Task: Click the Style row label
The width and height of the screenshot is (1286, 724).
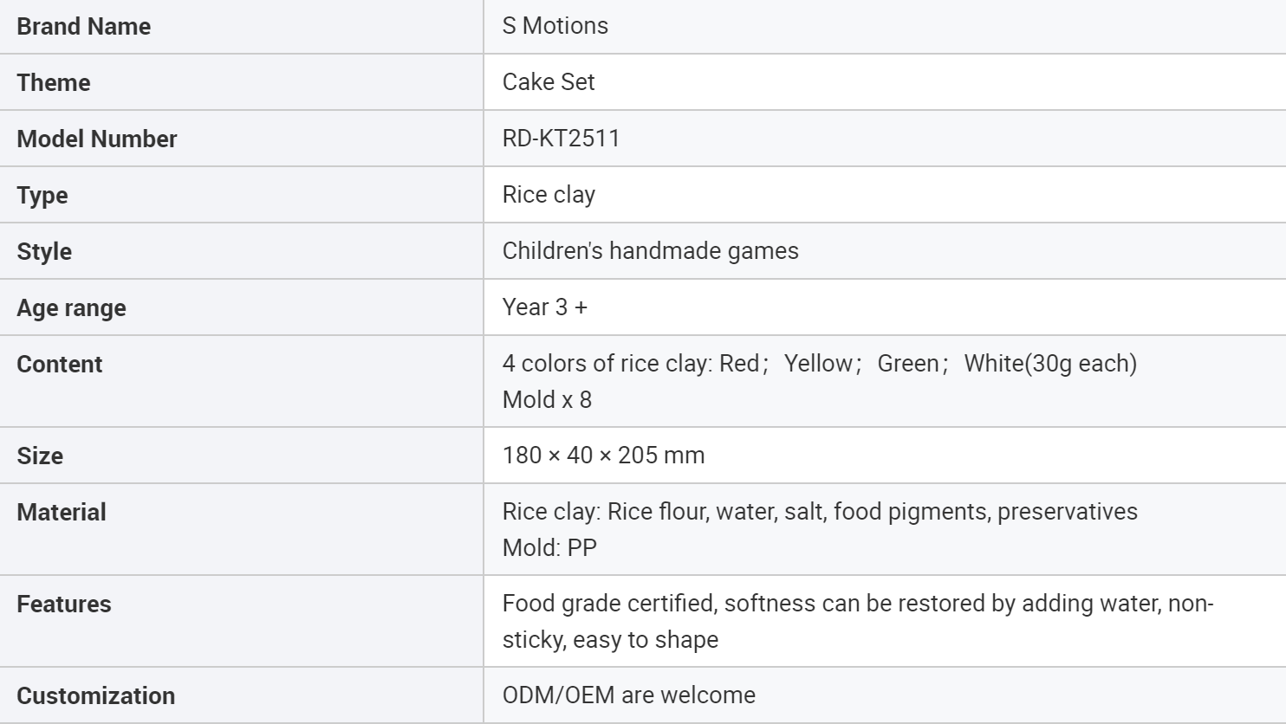Action: [x=44, y=252]
